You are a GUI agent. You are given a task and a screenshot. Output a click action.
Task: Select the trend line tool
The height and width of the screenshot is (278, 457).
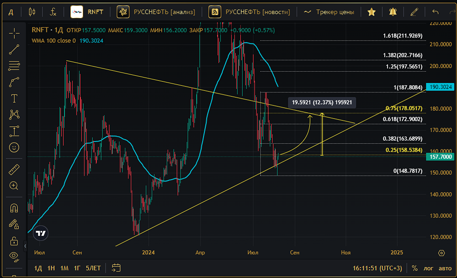(x=14, y=49)
